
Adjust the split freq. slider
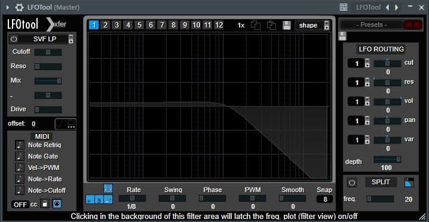click(x=380, y=199)
